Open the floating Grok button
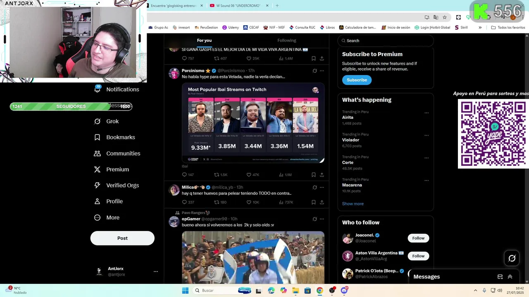The image size is (529, 297). pyautogui.click(x=512, y=258)
